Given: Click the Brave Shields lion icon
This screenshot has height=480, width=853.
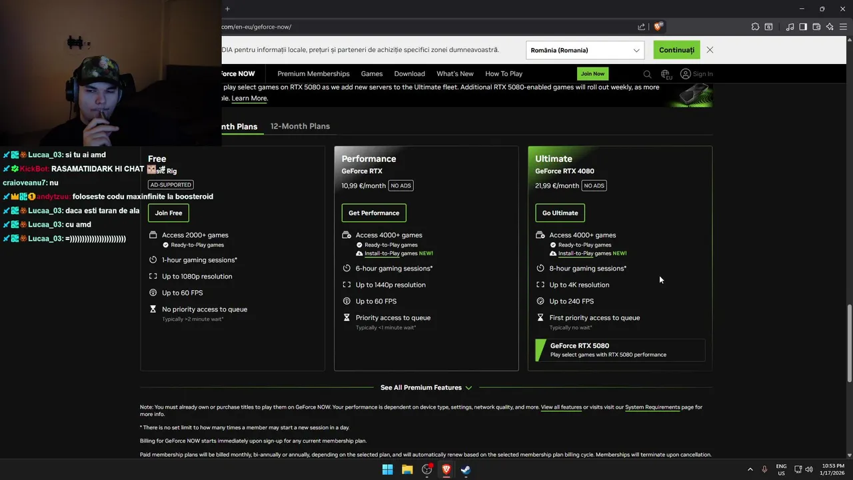Looking at the screenshot, I should click(x=658, y=27).
